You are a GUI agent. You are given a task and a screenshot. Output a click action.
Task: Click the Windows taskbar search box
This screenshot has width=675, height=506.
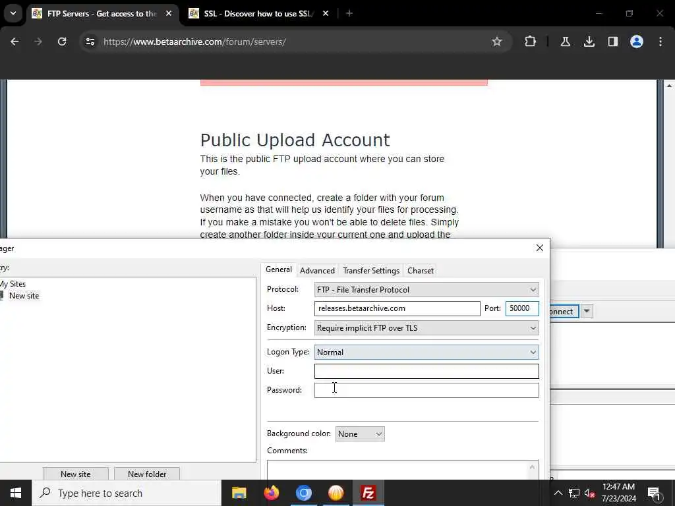pos(127,493)
